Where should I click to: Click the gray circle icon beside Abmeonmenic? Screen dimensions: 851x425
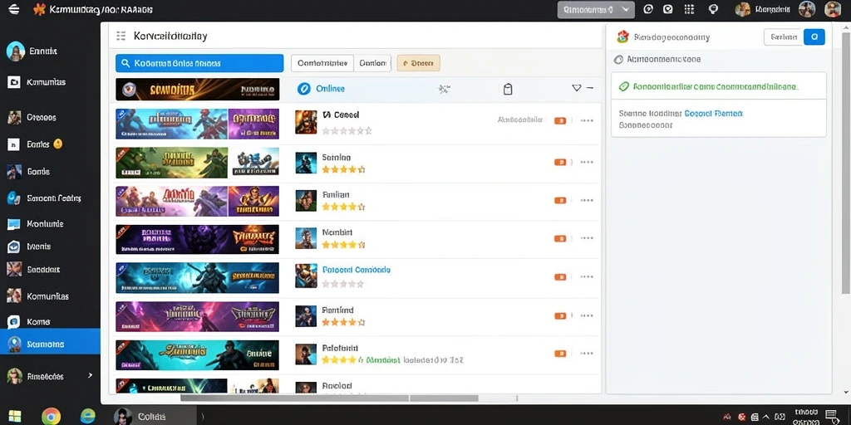coord(618,60)
